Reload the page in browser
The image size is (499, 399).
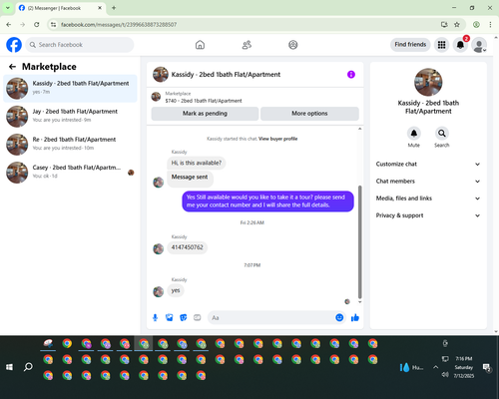tap(37, 24)
